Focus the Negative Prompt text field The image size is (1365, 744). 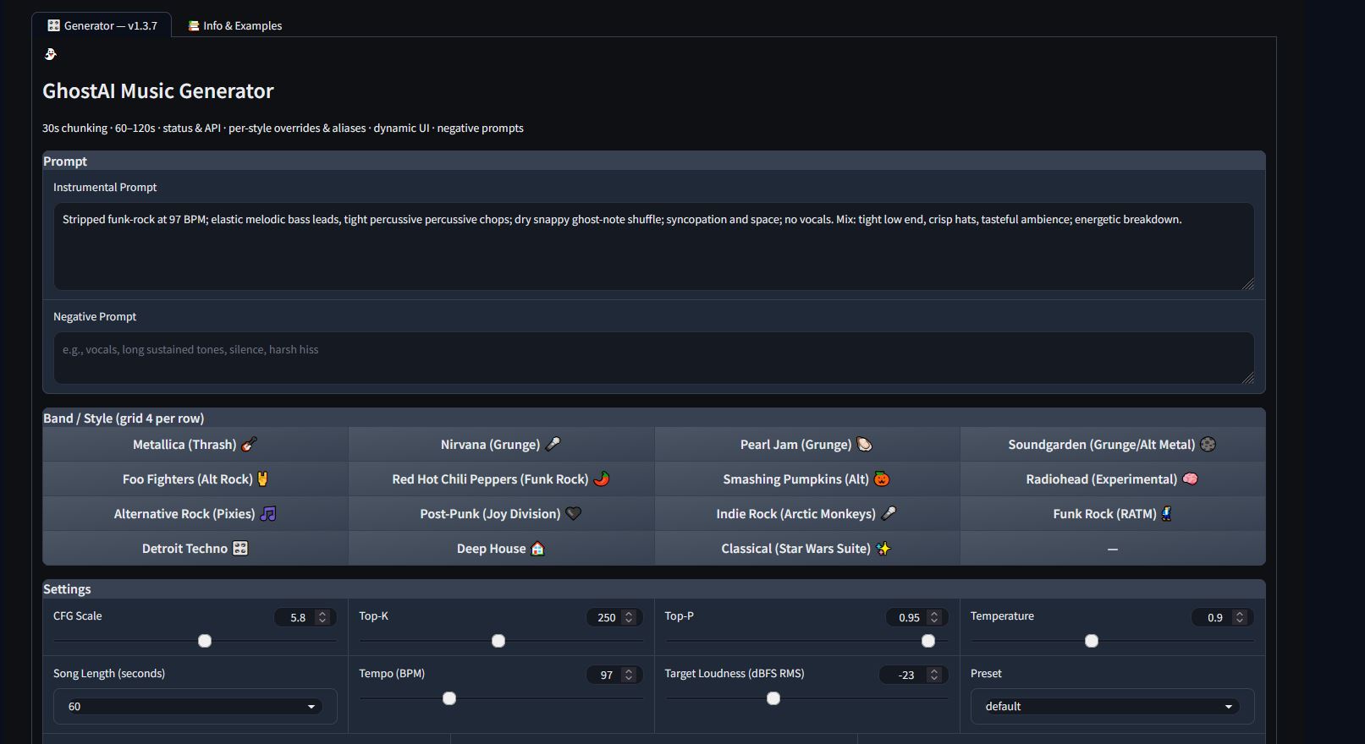point(652,358)
